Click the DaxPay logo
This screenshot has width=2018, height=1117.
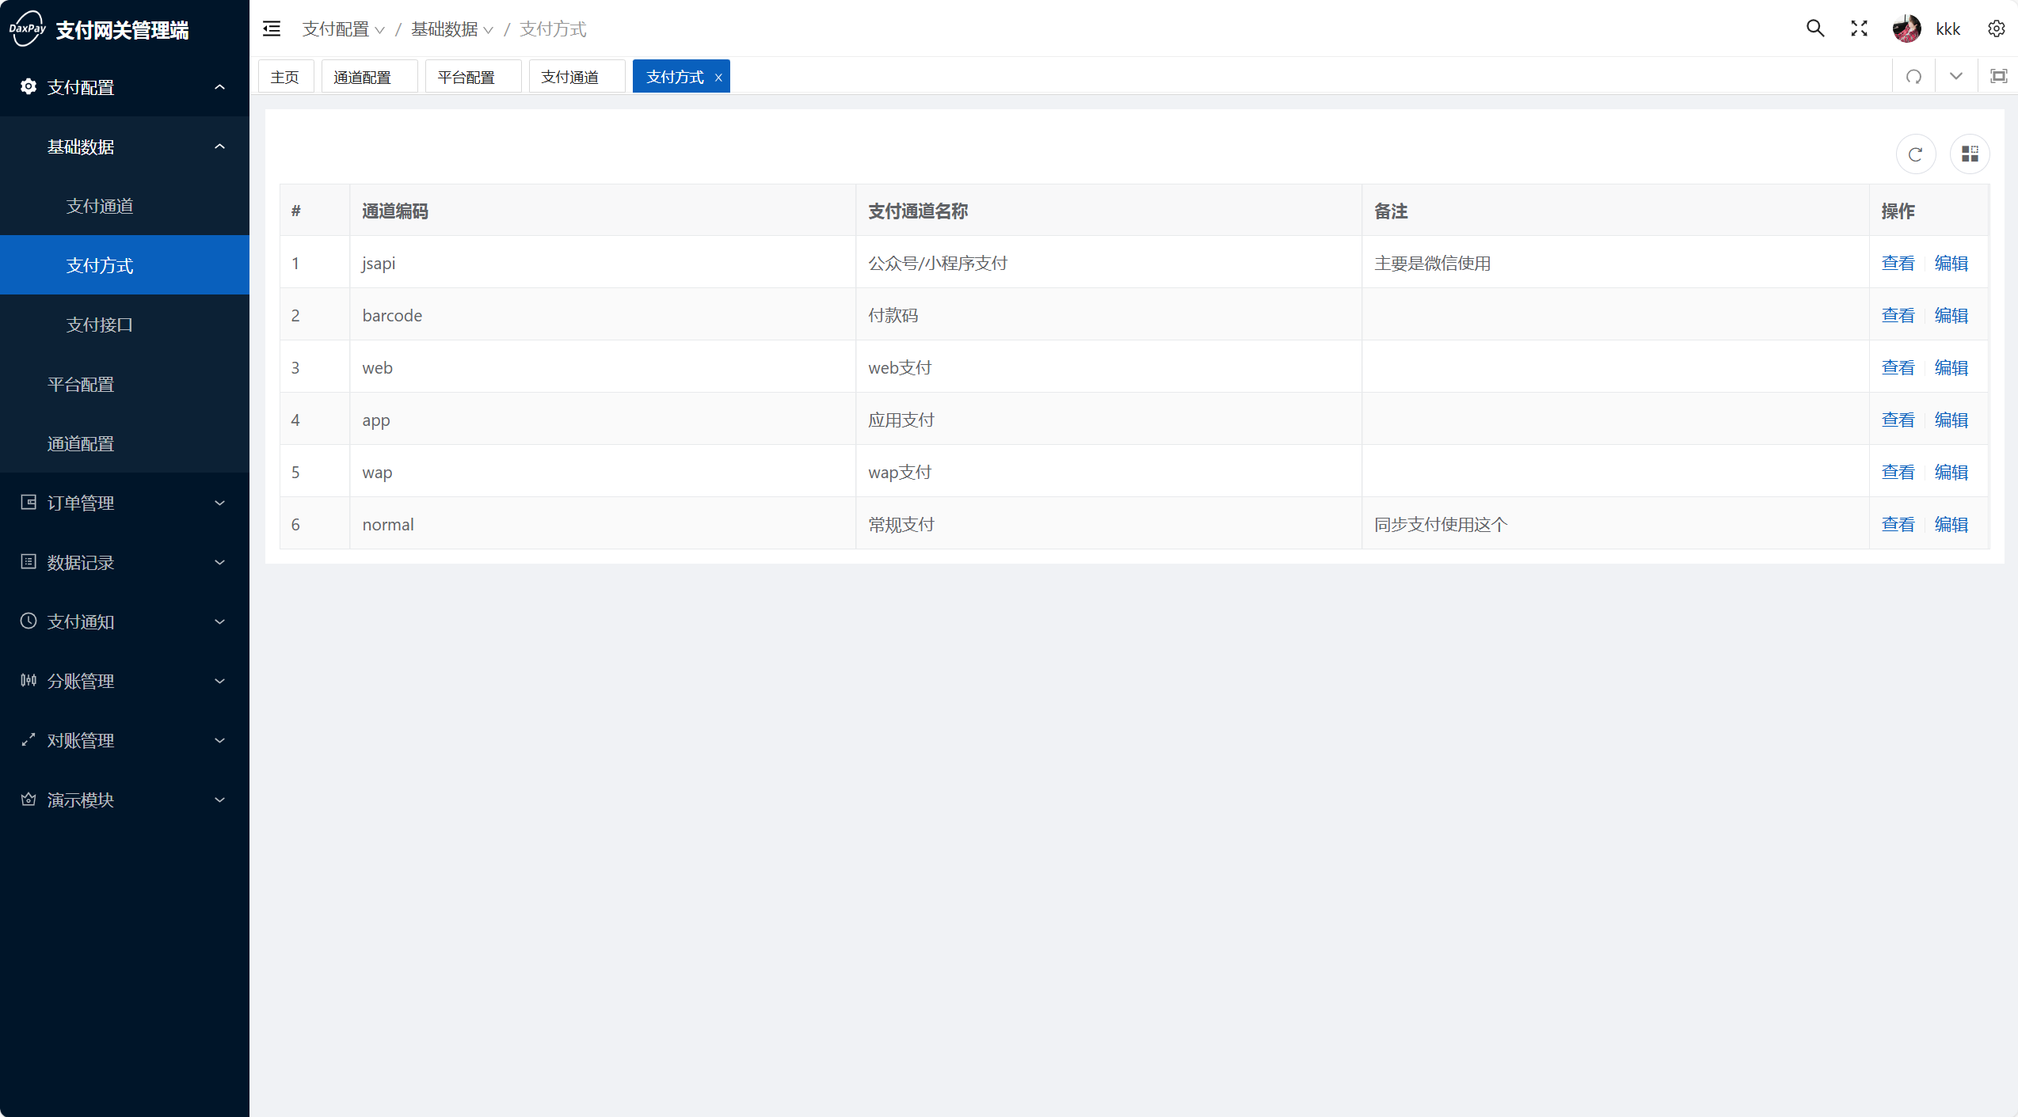[x=28, y=29]
